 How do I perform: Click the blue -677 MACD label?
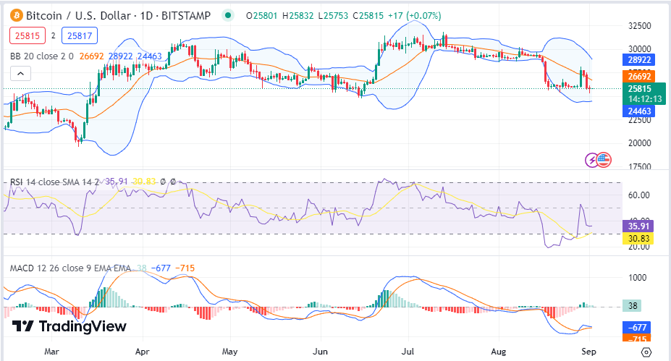click(637, 327)
